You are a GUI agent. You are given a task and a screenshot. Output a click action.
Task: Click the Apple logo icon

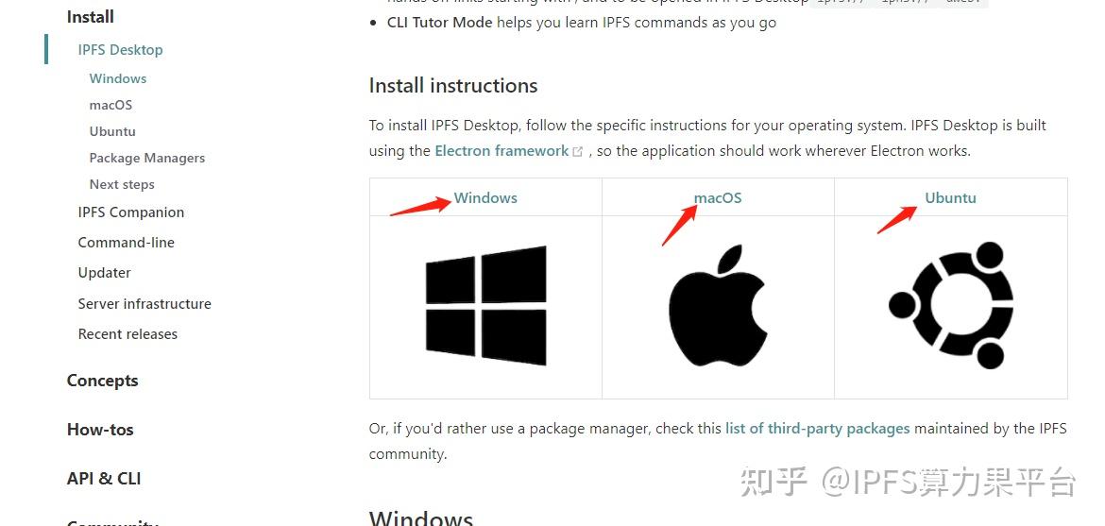pyautogui.click(x=718, y=306)
